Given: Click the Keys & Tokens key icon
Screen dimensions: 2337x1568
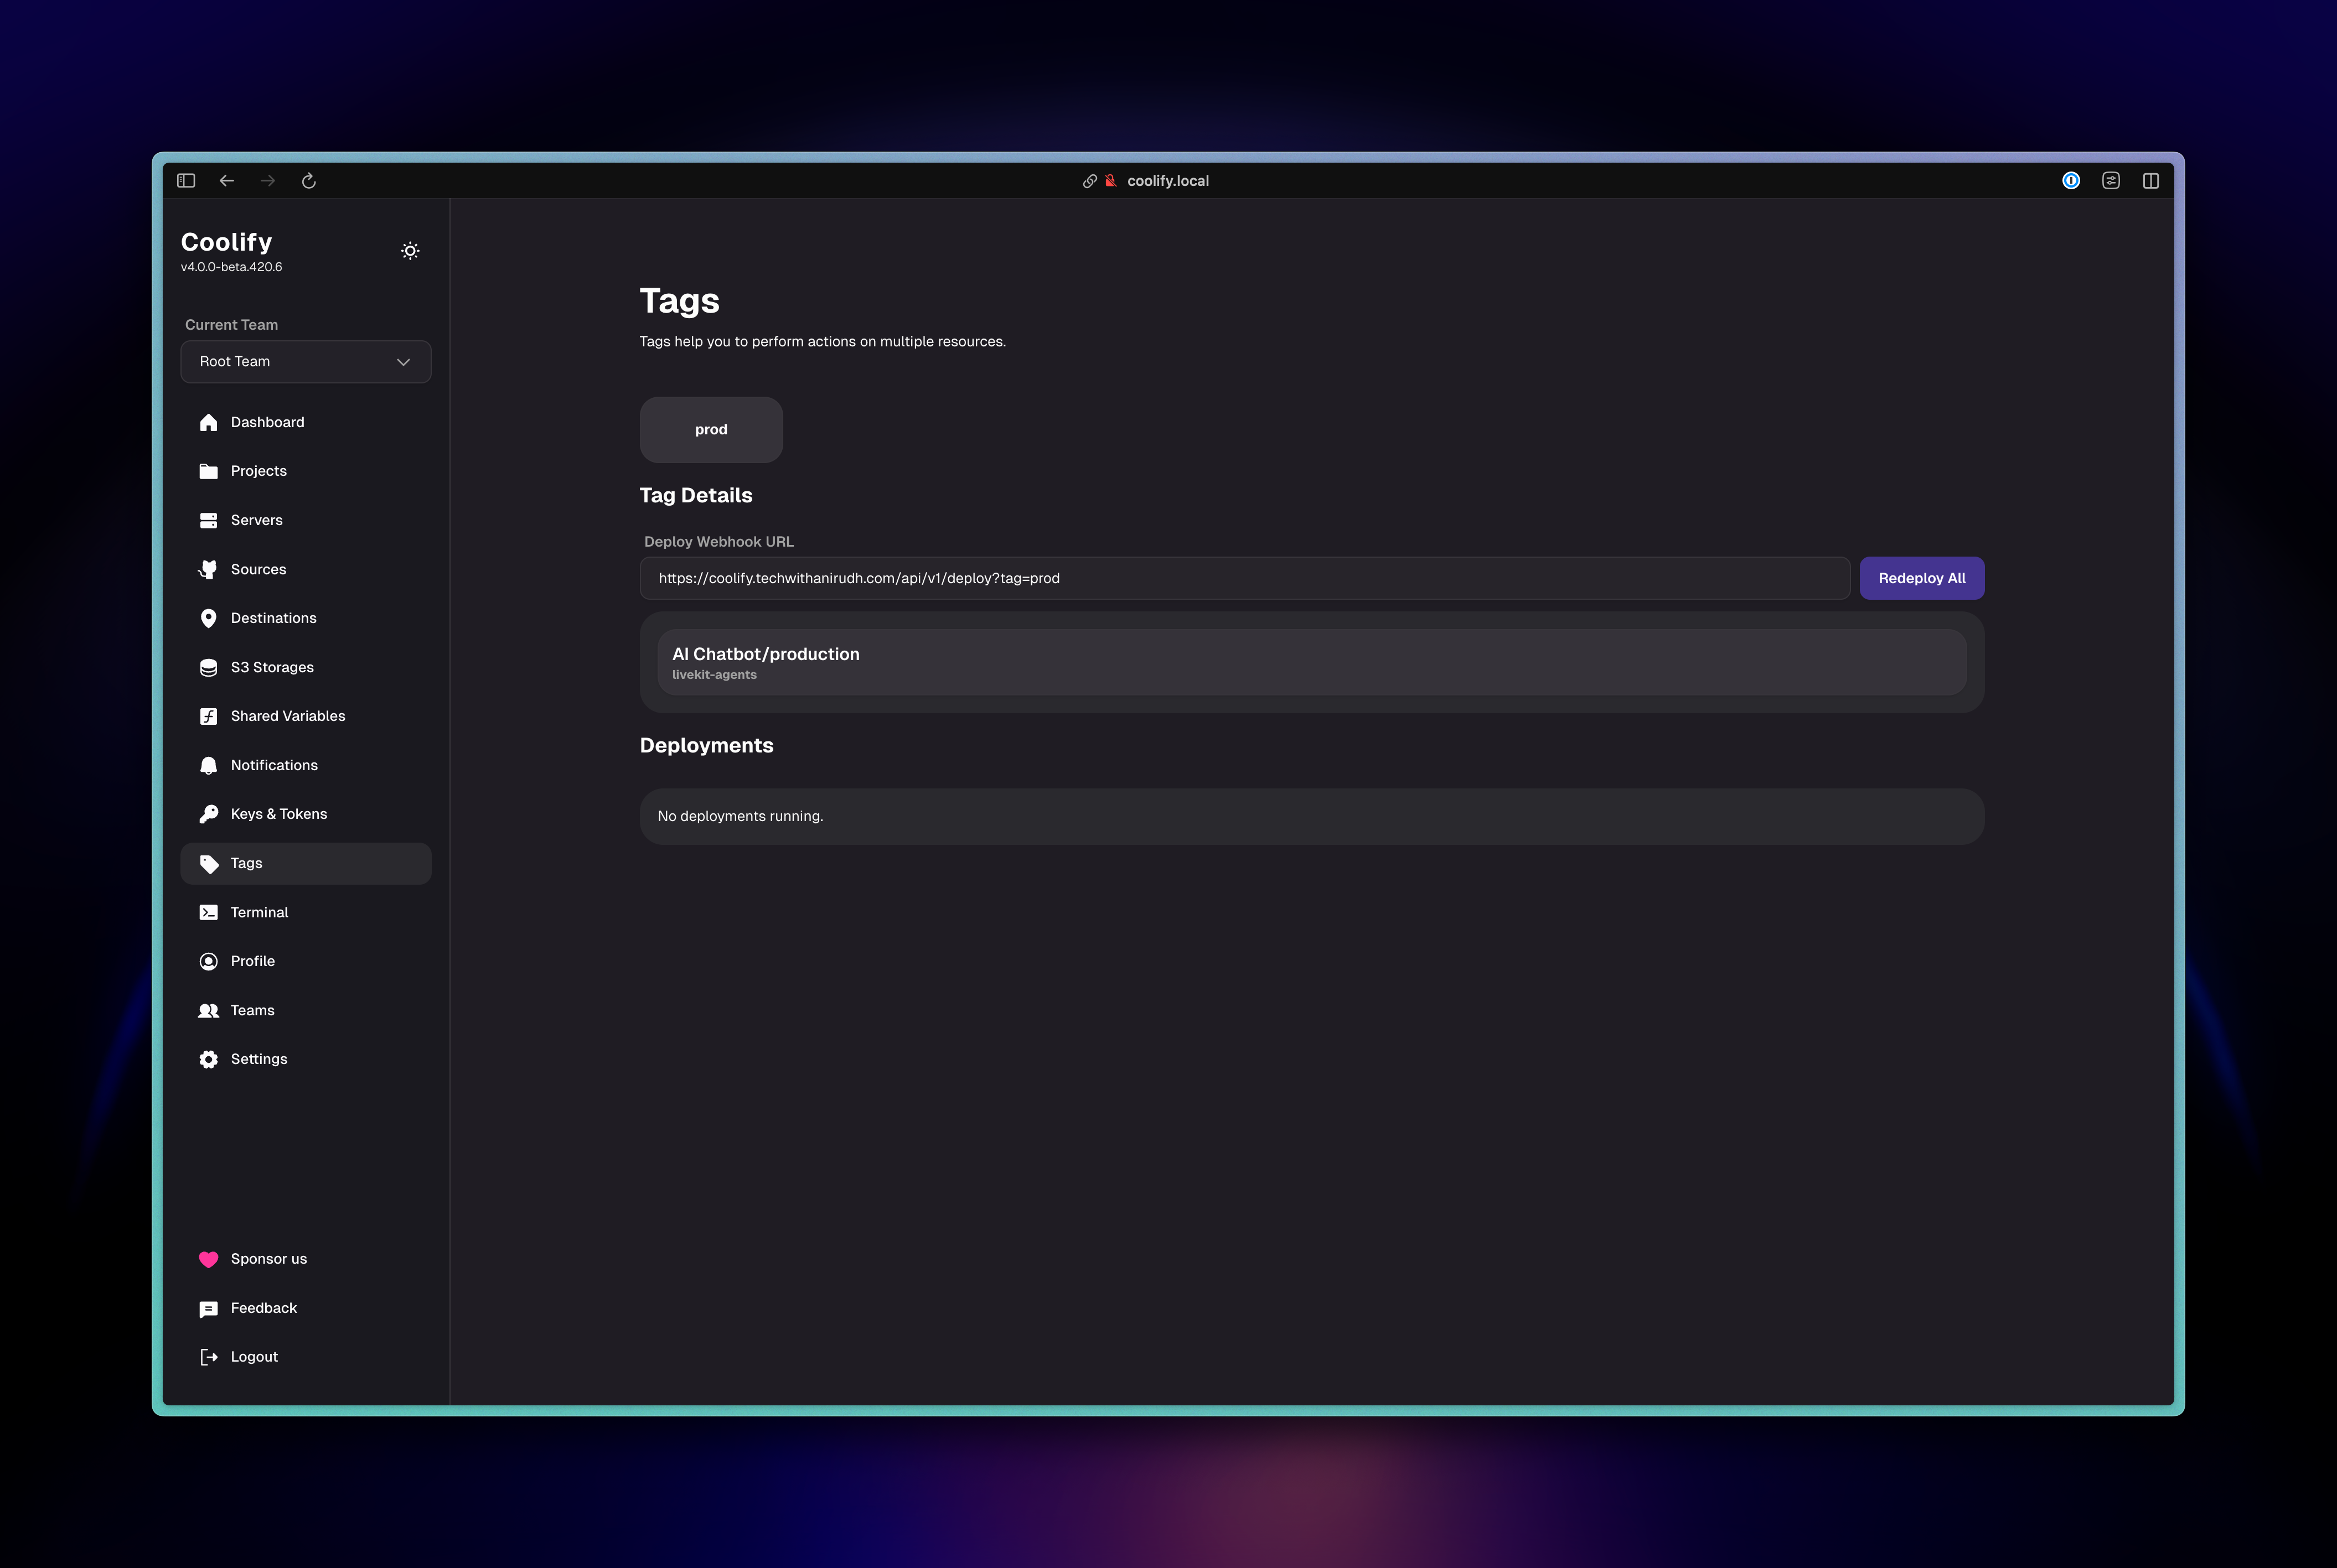Looking at the screenshot, I should [x=208, y=814].
